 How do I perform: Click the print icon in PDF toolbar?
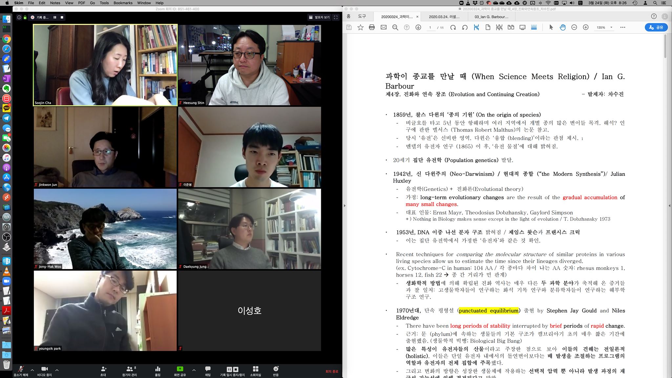[x=372, y=28]
